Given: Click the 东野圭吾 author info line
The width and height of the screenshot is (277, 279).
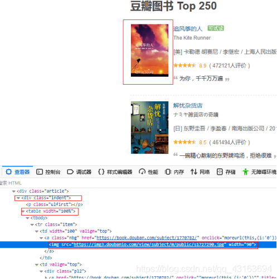Looking at the screenshot, I should [225, 129].
